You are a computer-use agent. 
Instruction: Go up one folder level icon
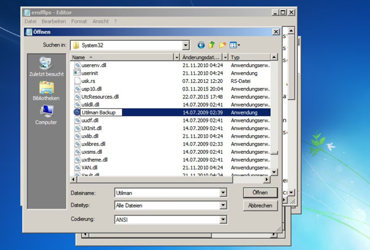[211, 45]
